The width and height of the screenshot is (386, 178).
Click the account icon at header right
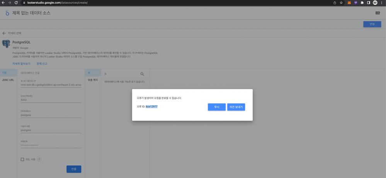377,13
